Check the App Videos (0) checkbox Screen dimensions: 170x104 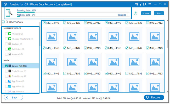coord(6,86)
